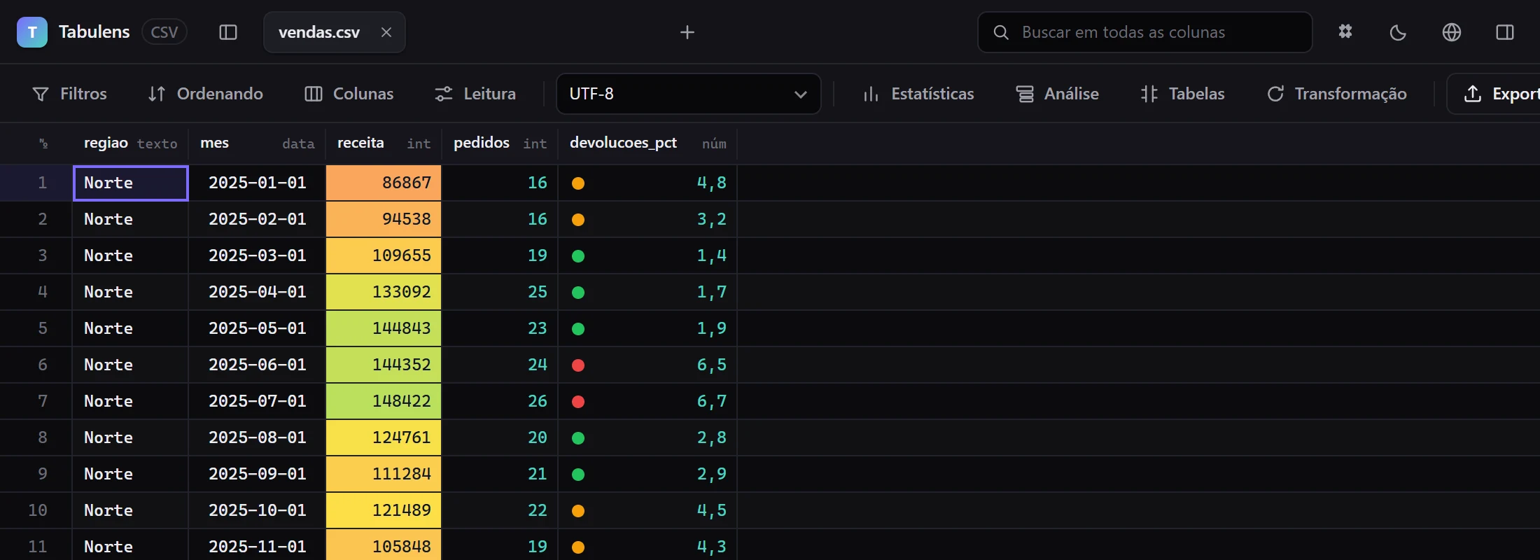
Task: Click the red status dot beside 6,5
Action: (578, 365)
